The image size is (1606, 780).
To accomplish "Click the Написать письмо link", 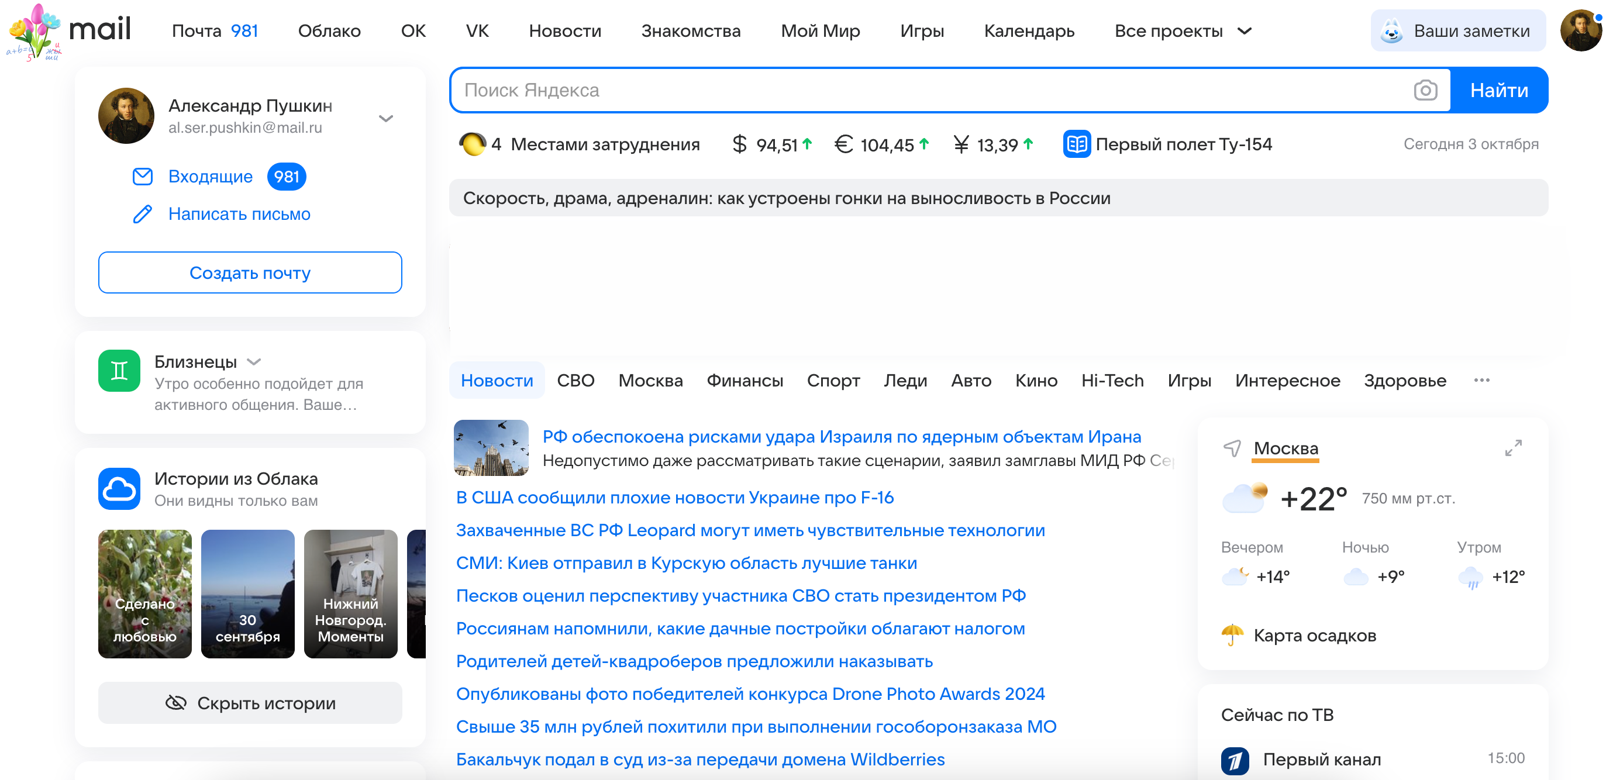I will 239,214.
